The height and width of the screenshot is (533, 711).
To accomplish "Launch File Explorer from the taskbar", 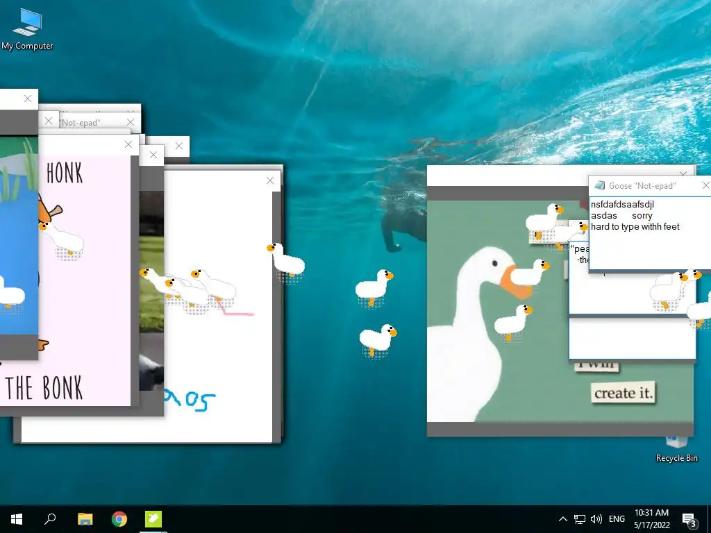I will (85, 519).
